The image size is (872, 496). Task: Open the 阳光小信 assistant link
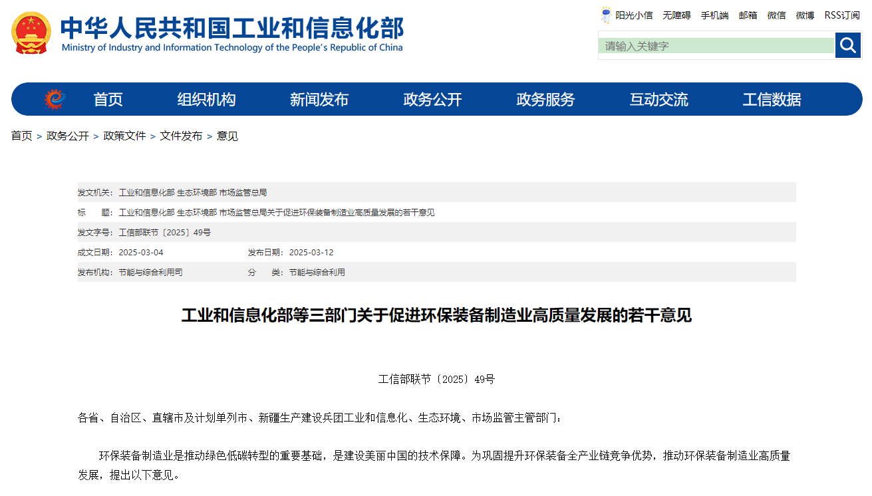[x=634, y=15]
